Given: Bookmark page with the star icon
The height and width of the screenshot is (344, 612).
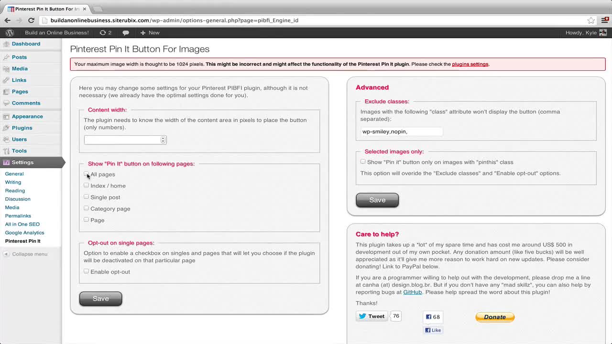Looking at the screenshot, I should 591,20.
